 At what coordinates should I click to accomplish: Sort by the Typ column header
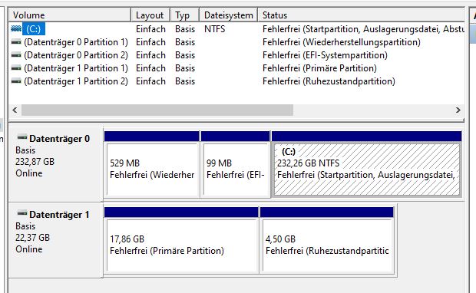click(x=184, y=15)
